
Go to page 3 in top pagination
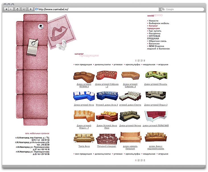click(x=141, y=60)
